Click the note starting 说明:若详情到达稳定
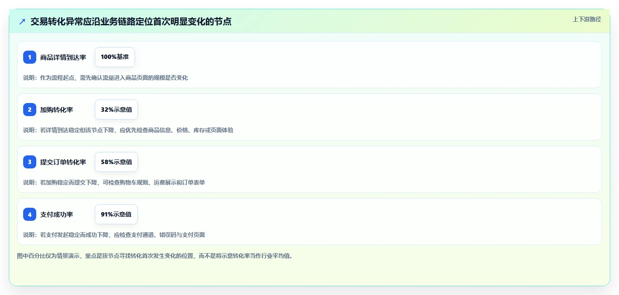Screen dimensions: 619x295 point(128,130)
